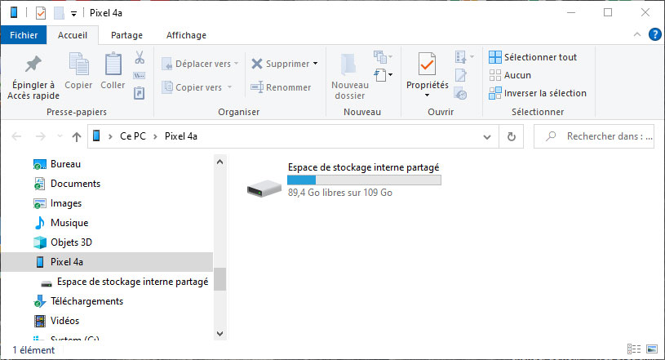
Task: Expand the Propriétés dropdown arrow
Action: (427, 95)
